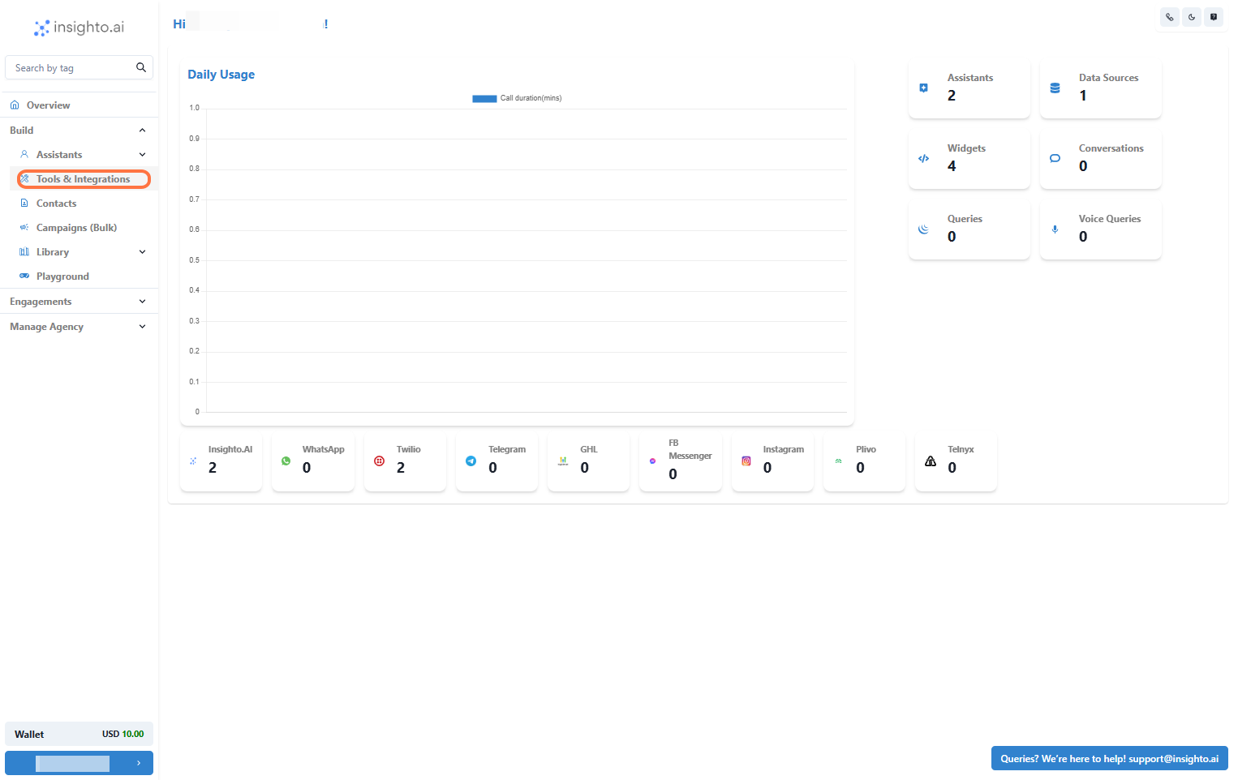The height and width of the screenshot is (780, 1238).
Task: Click the Instagram channel icon
Action: (746, 461)
